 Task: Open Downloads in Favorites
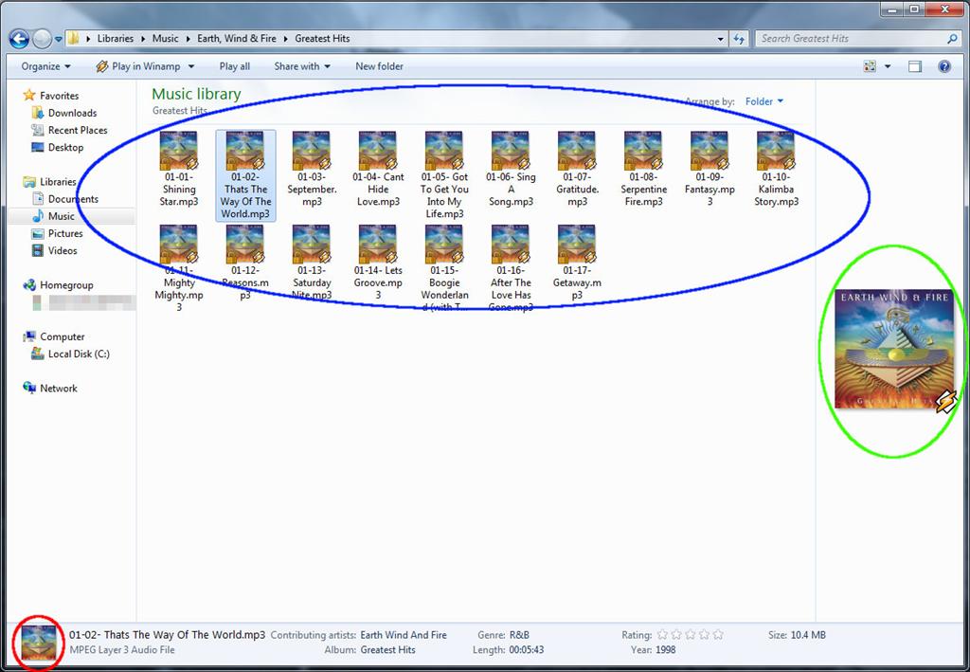(72, 113)
